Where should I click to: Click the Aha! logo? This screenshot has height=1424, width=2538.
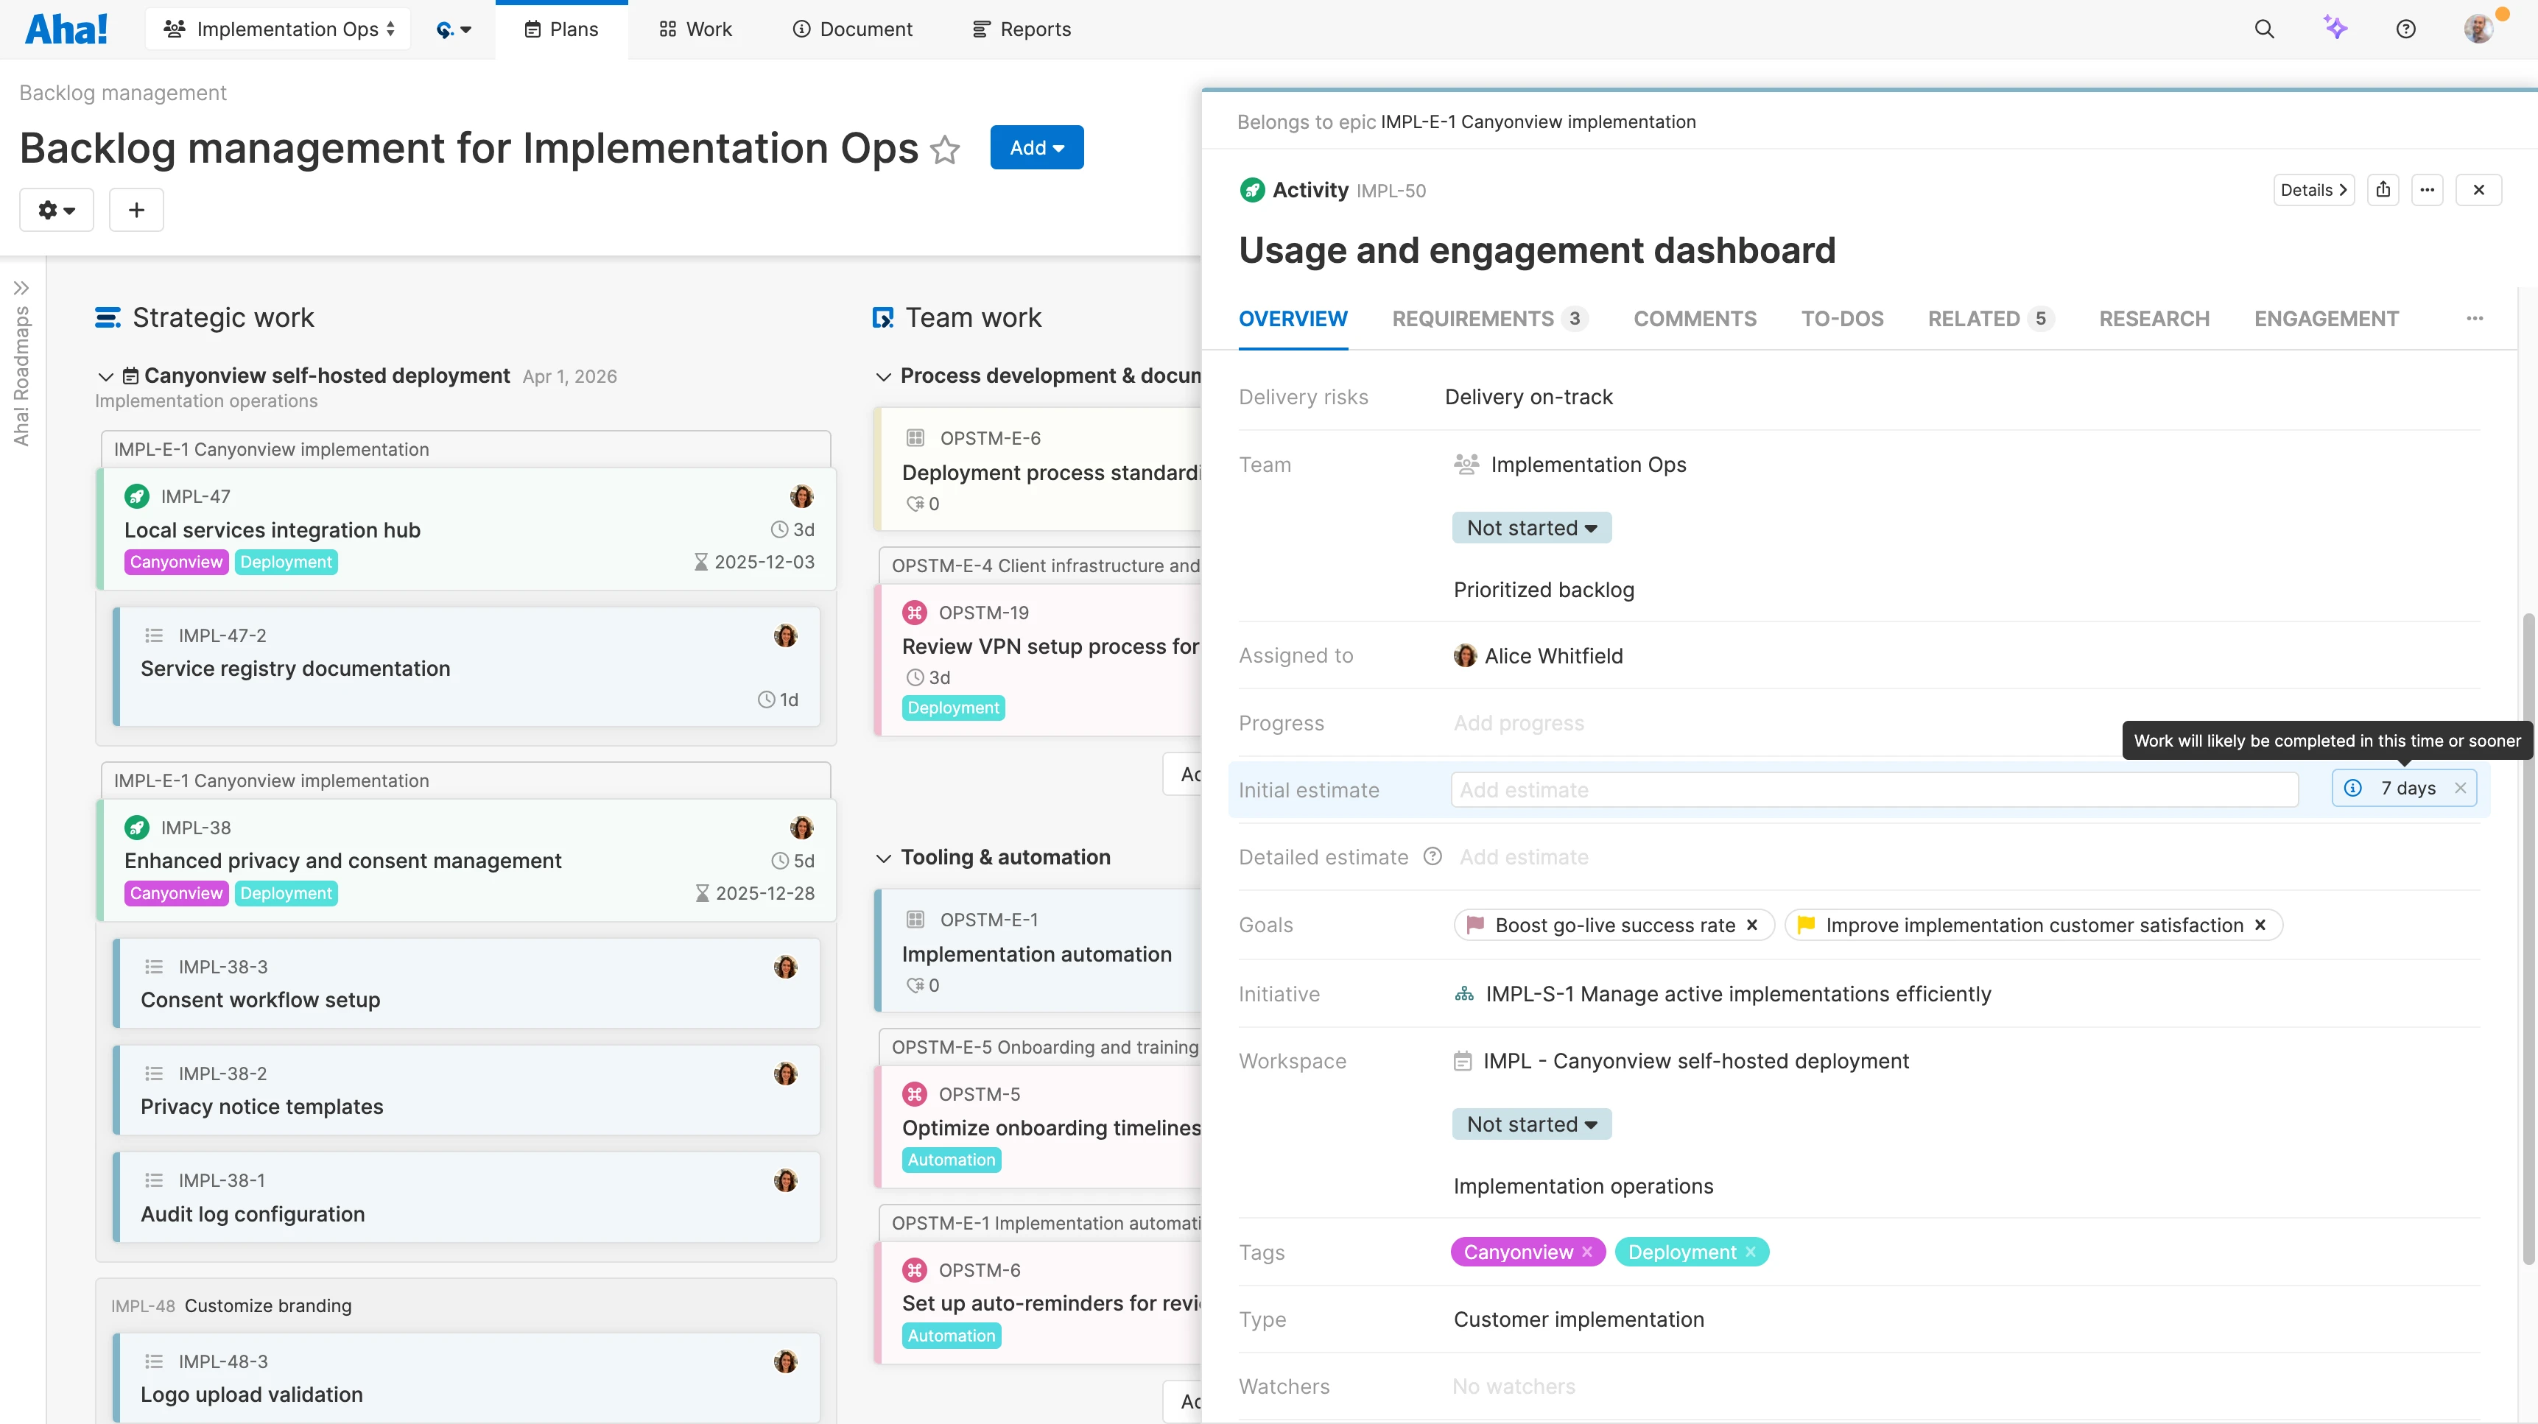pyautogui.click(x=65, y=27)
